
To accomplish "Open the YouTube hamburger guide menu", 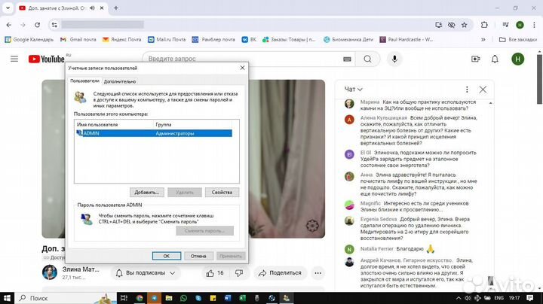I will [14, 59].
